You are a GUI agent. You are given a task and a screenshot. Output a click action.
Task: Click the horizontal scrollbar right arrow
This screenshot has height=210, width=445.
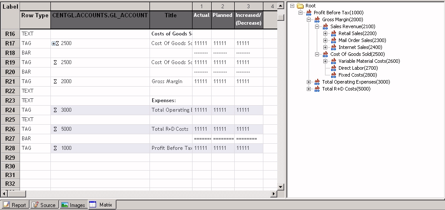274,194
